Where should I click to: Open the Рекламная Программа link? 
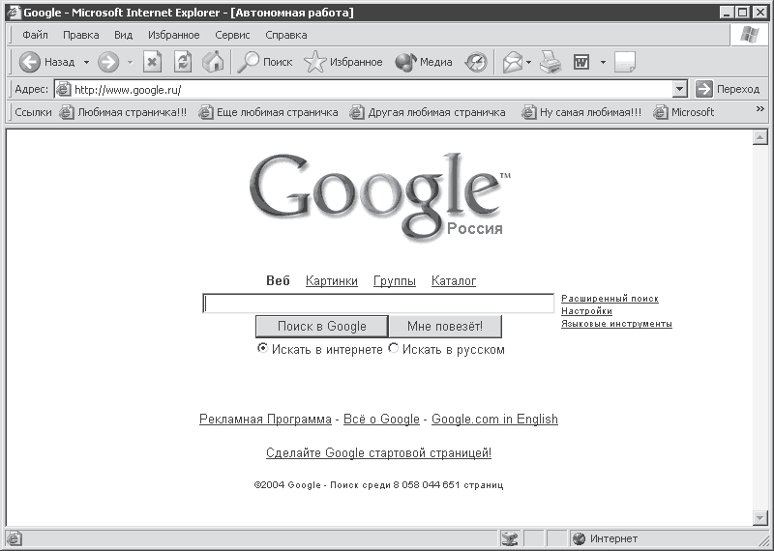coord(265,420)
